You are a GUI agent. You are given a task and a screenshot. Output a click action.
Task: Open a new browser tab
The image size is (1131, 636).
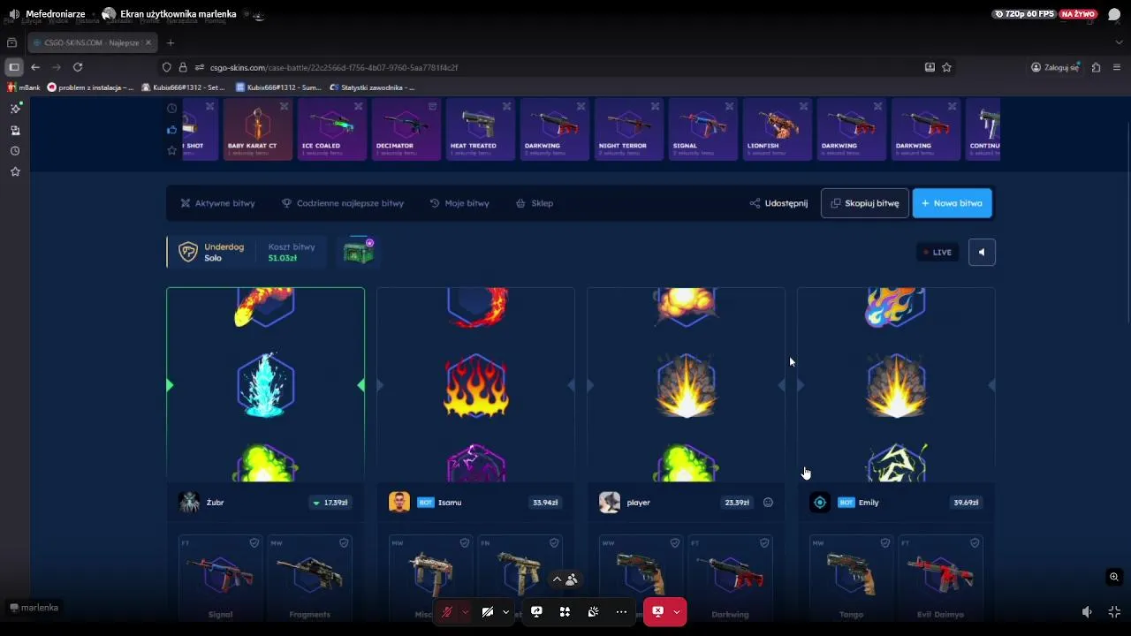[x=171, y=42]
